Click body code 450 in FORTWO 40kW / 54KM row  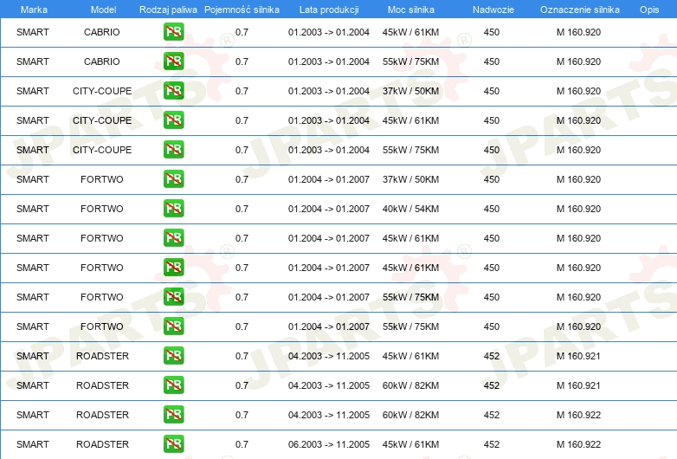click(492, 209)
